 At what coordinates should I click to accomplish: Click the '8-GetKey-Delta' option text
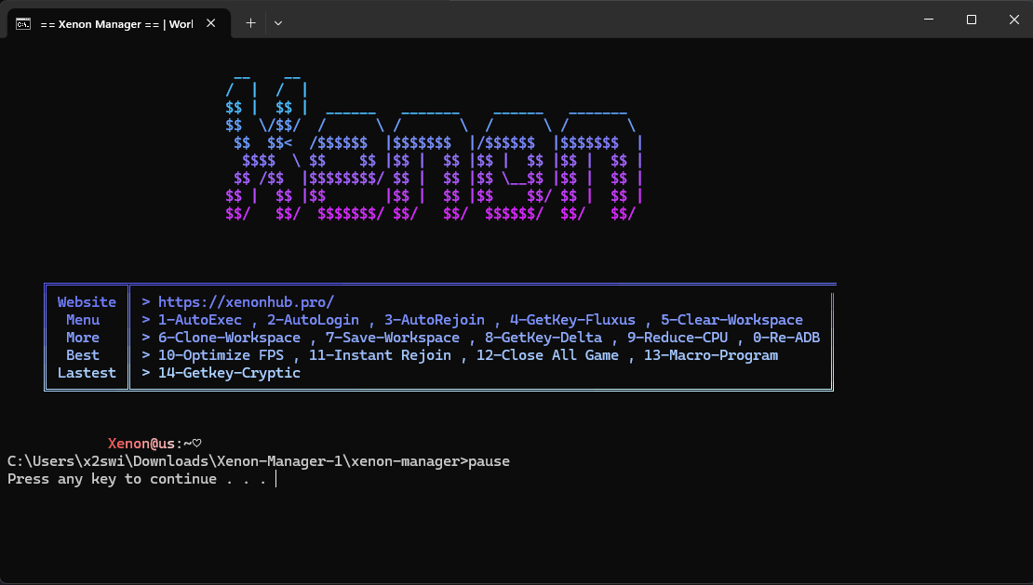click(543, 338)
